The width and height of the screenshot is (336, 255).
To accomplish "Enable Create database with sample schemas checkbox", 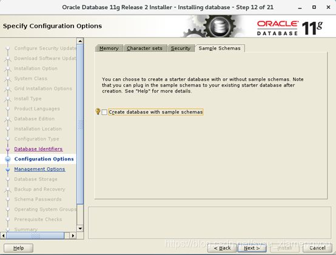I will (x=104, y=112).
